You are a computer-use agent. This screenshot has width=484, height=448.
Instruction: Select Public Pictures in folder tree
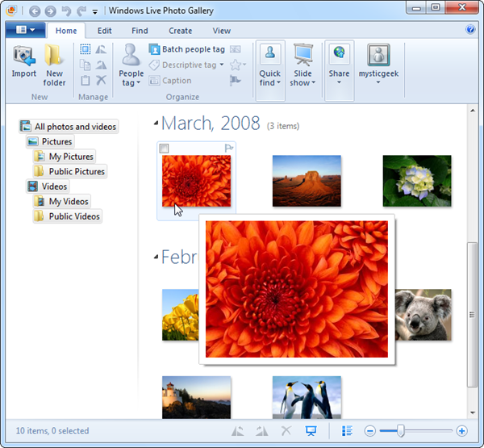[x=77, y=171]
